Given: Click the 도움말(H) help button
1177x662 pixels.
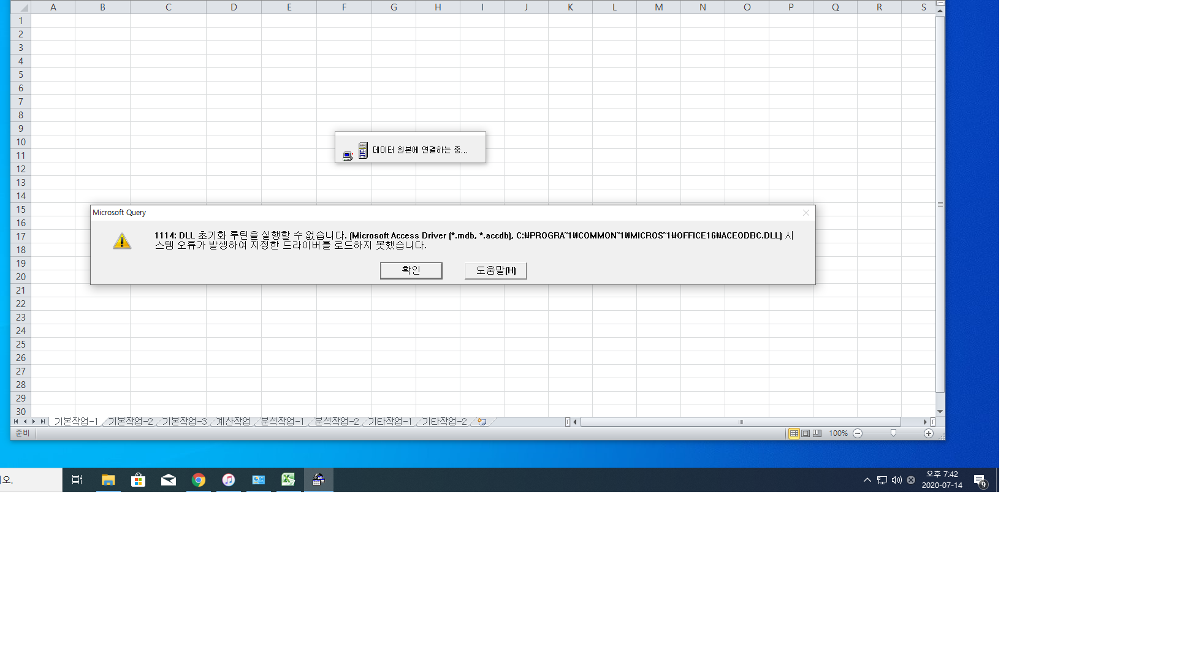Looking at the screenshot, I should pyautogui.click(x=495, y=270).
